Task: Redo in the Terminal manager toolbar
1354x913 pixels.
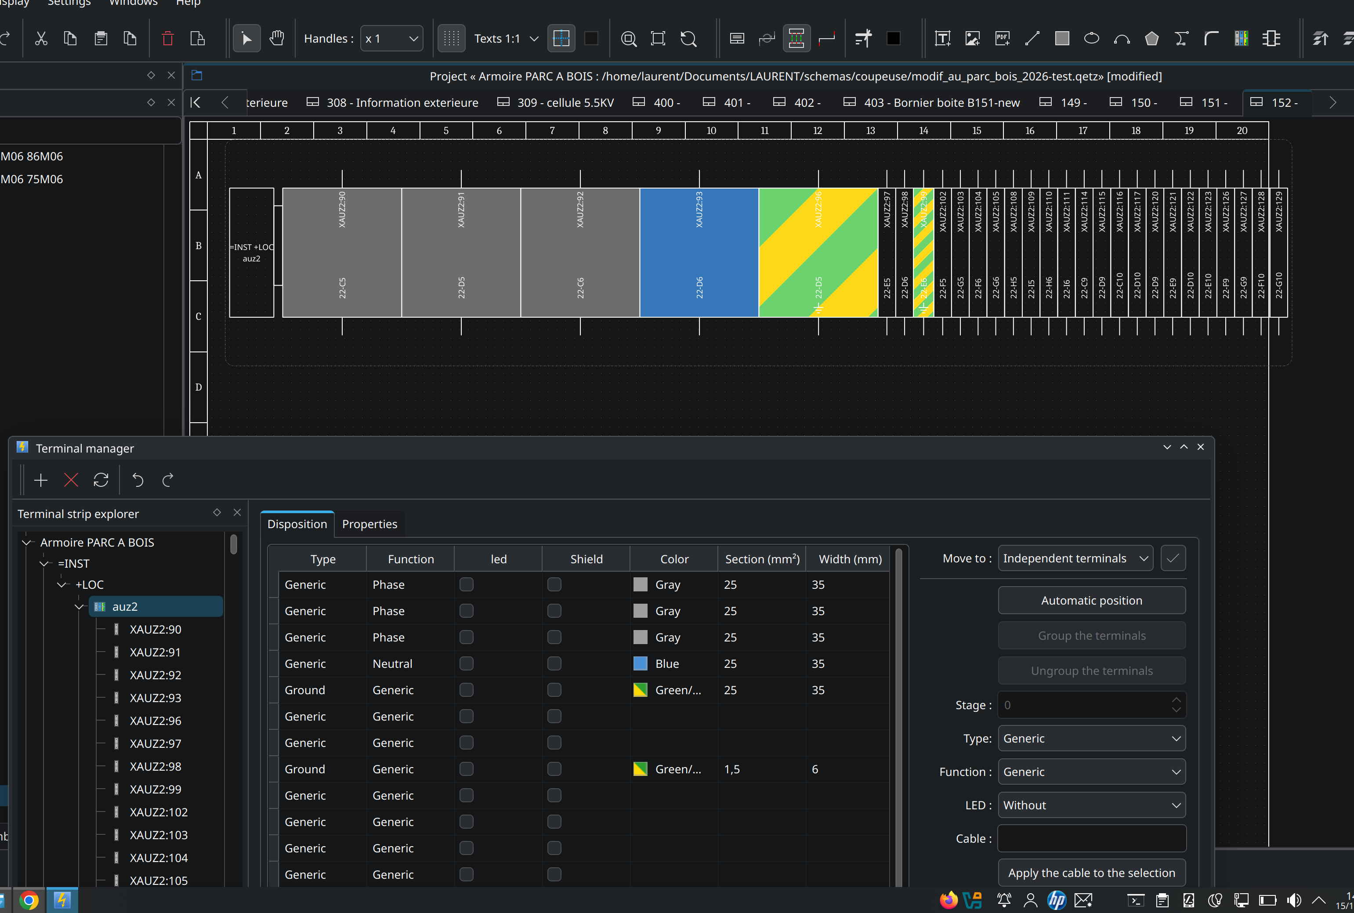Action: click(168, 480)
